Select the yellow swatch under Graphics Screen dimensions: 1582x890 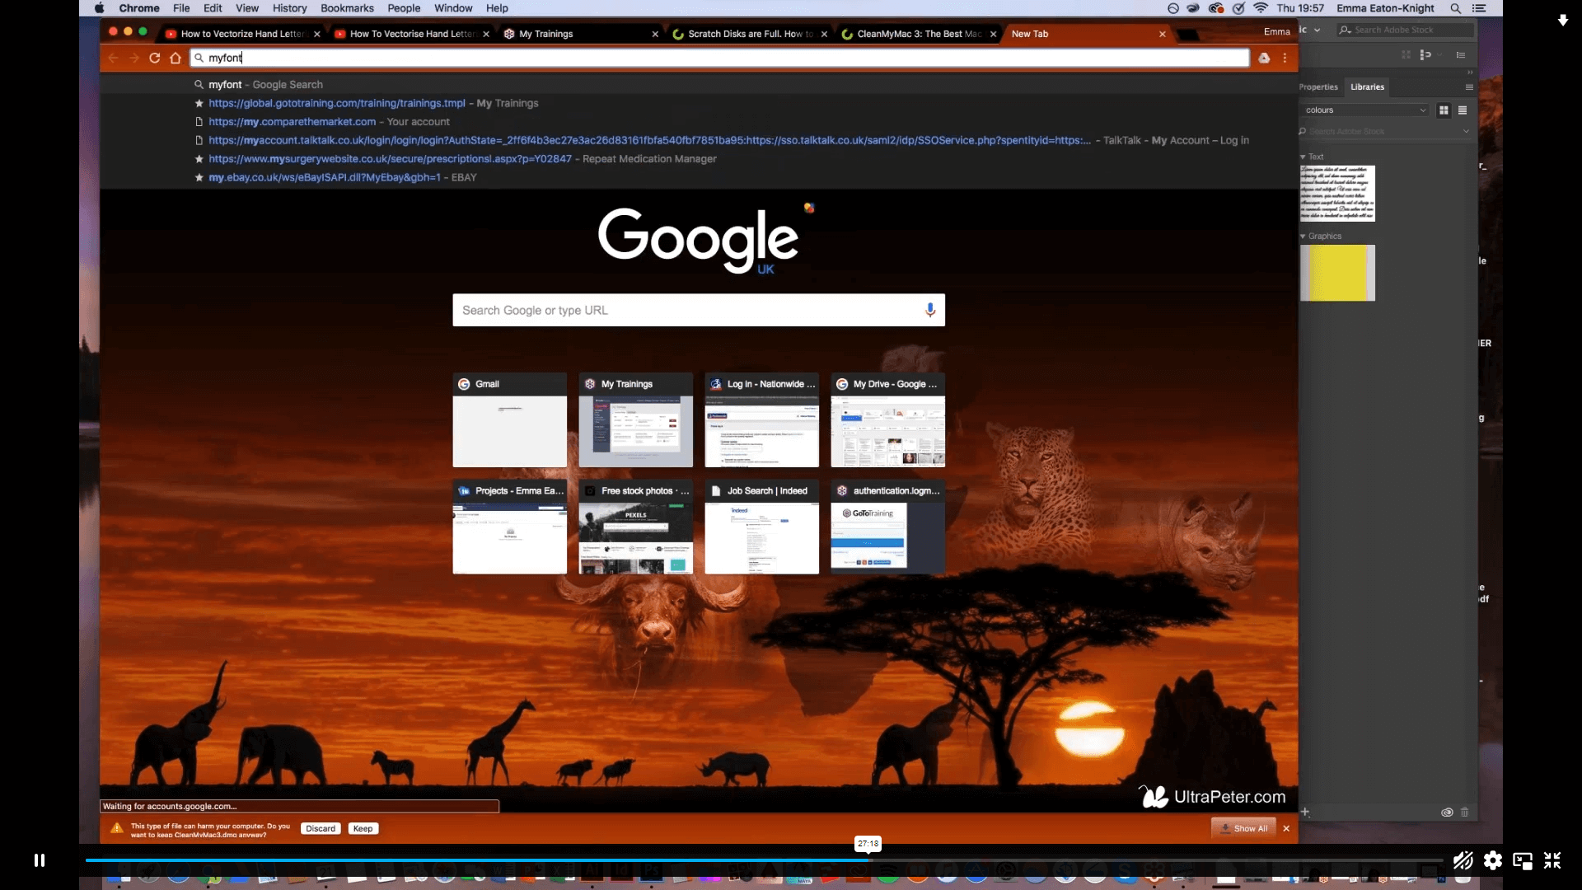click(1337, 273)
